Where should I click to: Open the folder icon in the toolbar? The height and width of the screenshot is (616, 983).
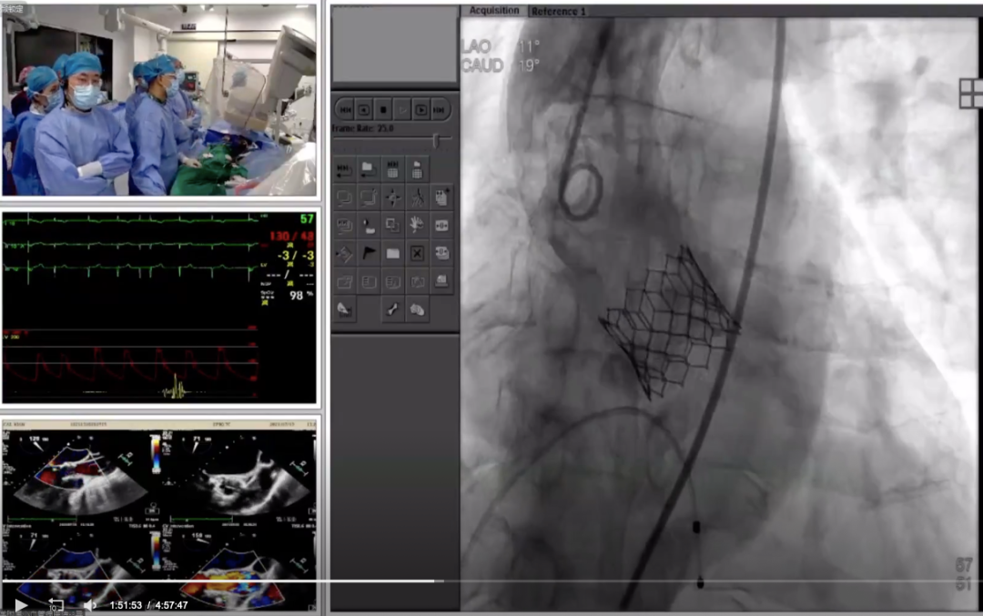369,167
